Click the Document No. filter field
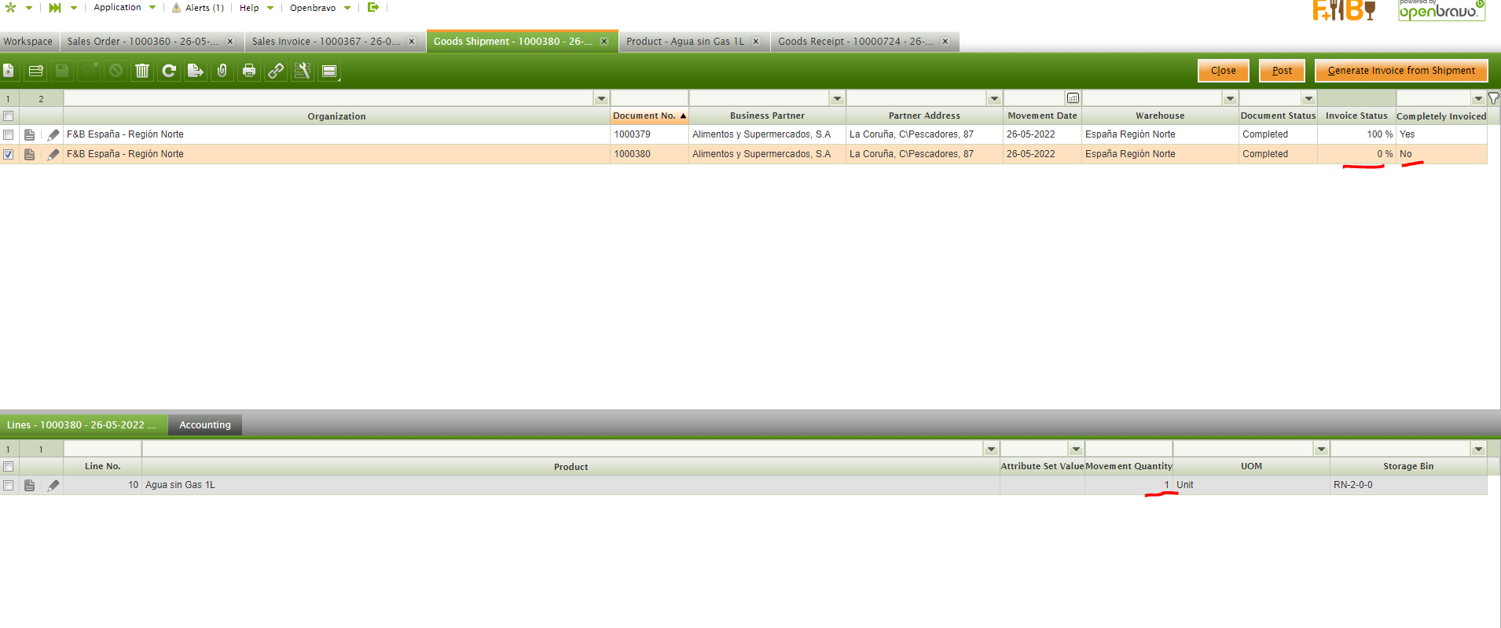 coord(649,99)
